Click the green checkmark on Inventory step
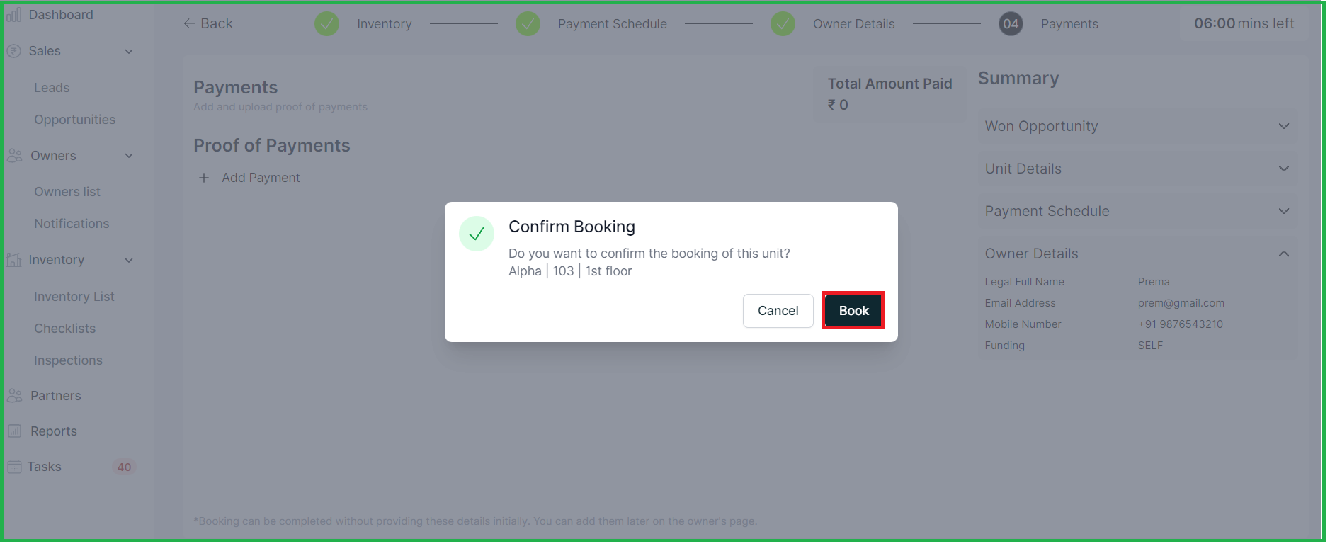 [326, 23]
